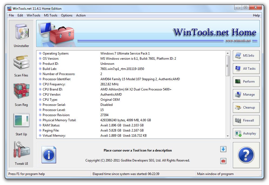Click the Perform button
Viewport: 269px width, 185px height.
tap(246, 82)
